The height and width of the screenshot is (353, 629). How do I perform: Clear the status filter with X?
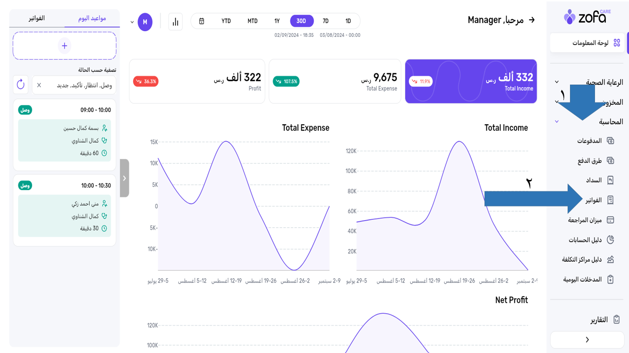pyautogui.click(x=39, y=85)
